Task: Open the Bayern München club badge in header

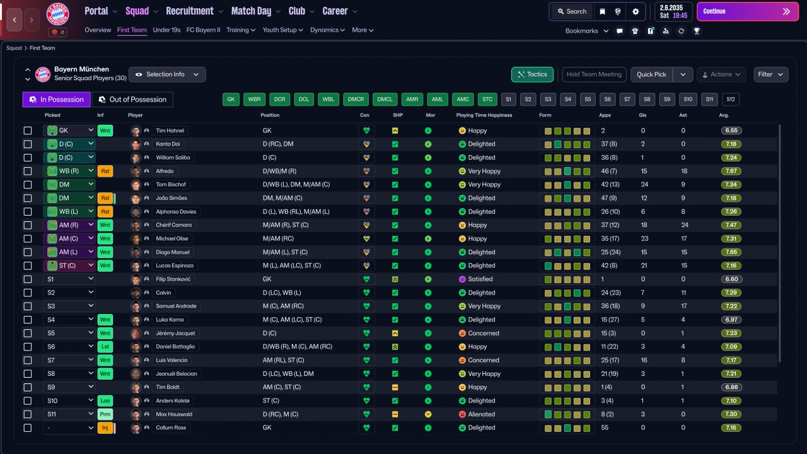Action: [x=58, y=15]
